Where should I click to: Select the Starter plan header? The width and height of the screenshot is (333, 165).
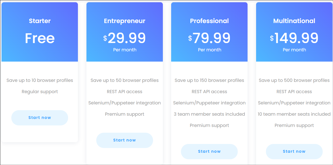click(x=39, y=21)
